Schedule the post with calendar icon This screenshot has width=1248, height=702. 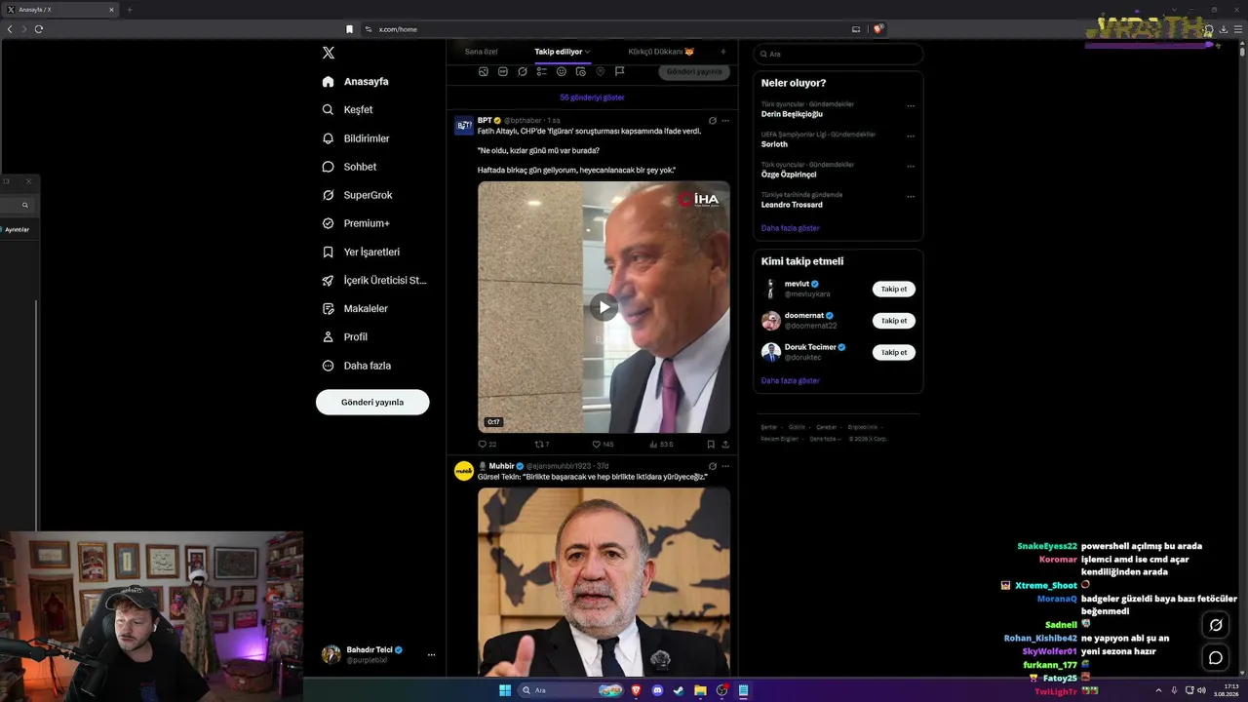pos(581,71)
